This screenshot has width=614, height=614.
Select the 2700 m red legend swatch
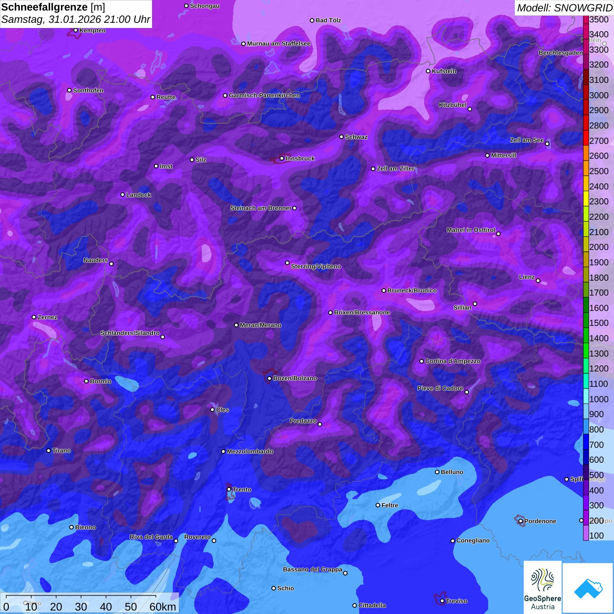coord(585,138)
